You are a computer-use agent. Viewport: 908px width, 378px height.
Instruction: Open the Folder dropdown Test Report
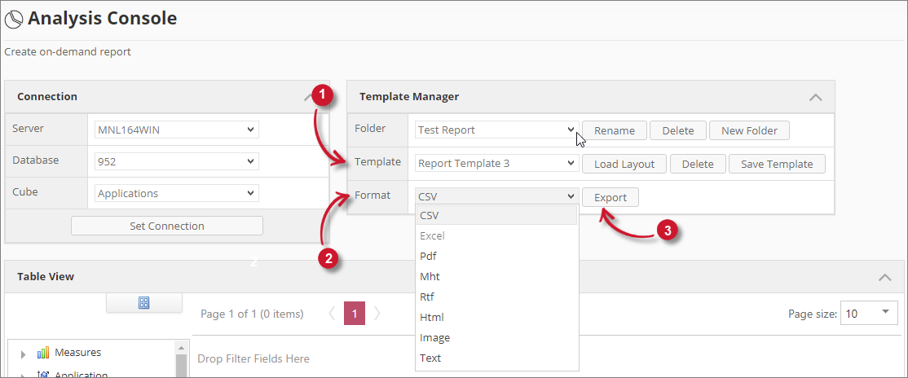point(497,130)
